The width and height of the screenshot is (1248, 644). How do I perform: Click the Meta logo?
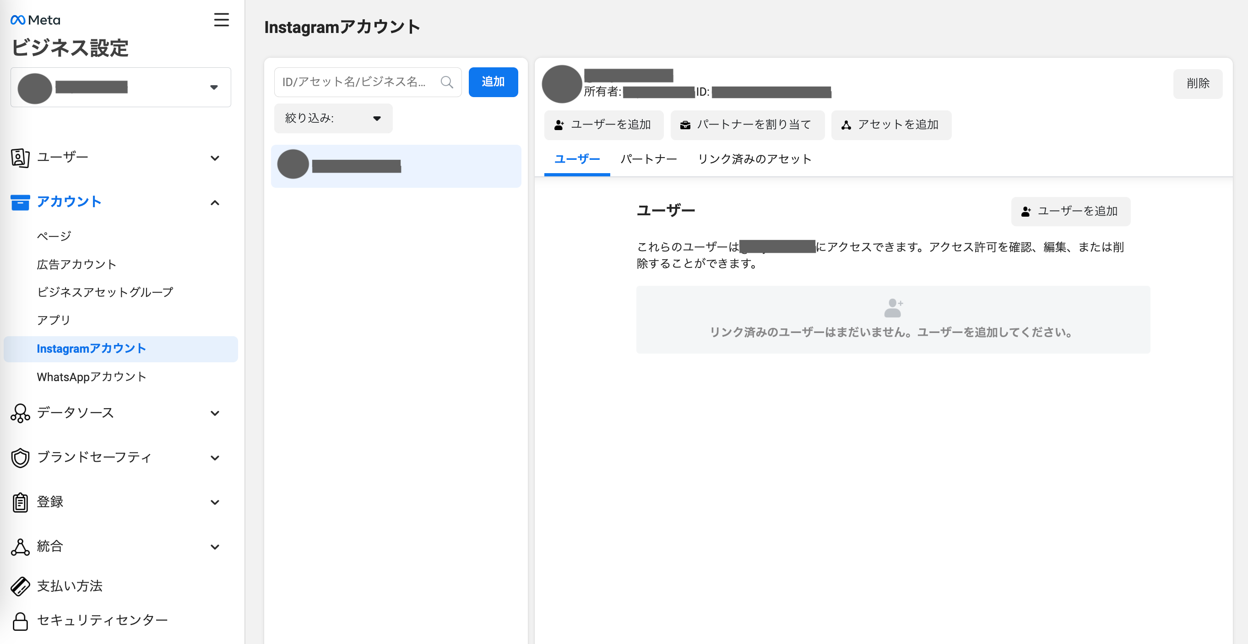point(35,20)
